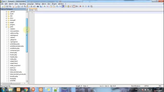
Task: Open the Macro menu
Action: tap(44, 4)
